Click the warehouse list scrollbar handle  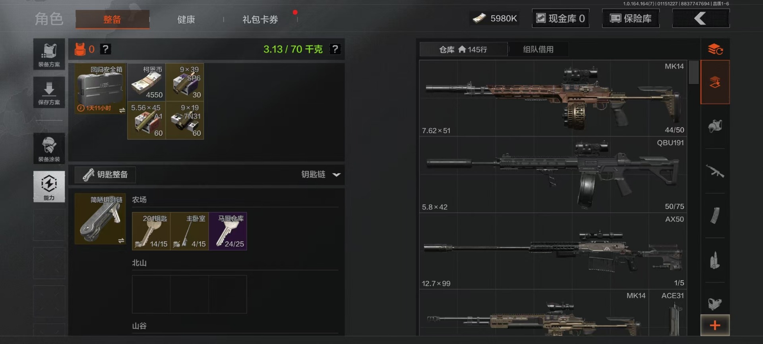(x=693, y=72)
